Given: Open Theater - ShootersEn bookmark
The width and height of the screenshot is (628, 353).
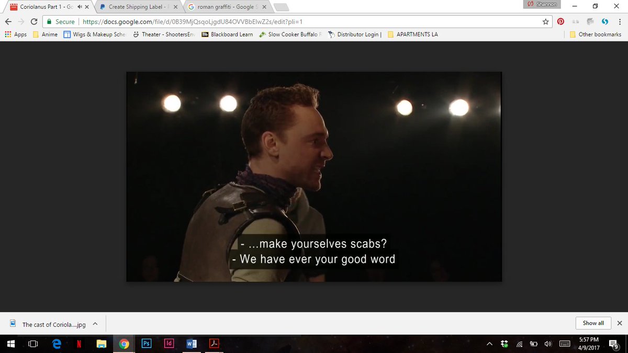Looking at the screenshot, I should [164, 35].
